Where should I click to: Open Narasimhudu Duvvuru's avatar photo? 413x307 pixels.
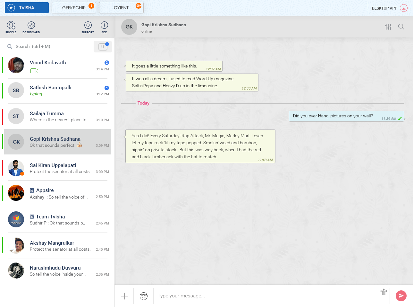[16, 271]
